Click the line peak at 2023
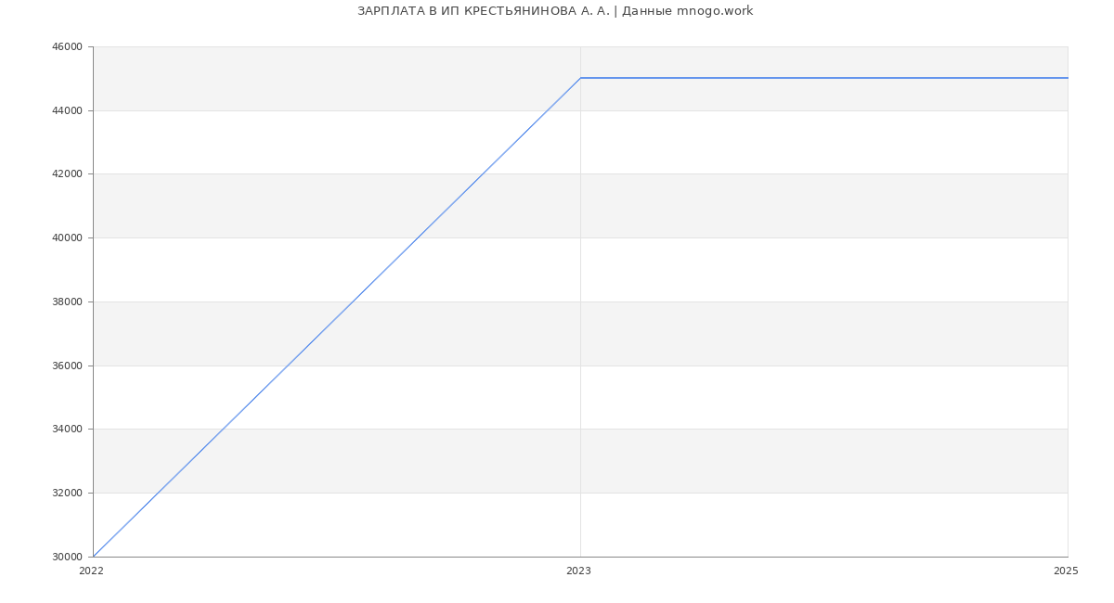 click(580, 78)
